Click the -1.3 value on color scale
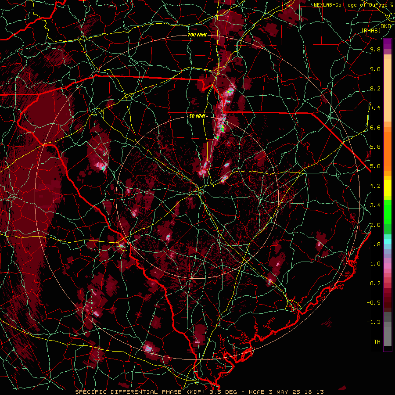Viewport: 395px width, 395px height. click(x=373, y=322)
